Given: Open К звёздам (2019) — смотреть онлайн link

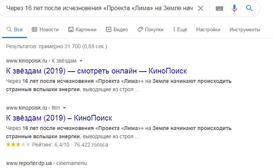Looking at the screenshot, I should (97, 71).
